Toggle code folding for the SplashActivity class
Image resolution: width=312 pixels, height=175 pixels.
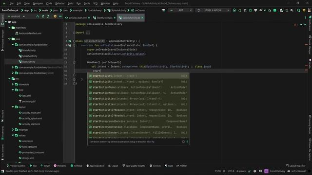coord(74,41)
